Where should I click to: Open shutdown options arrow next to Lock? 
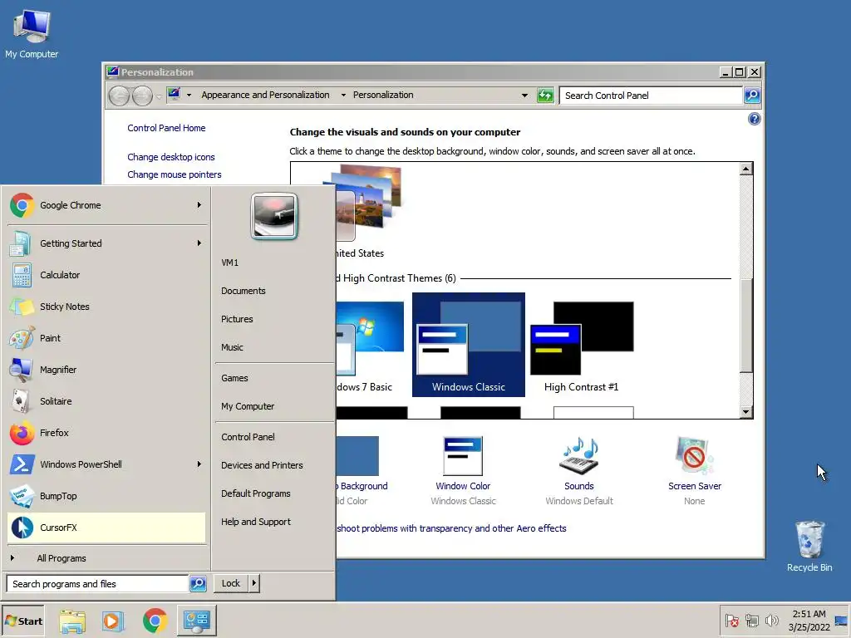tap(254, 583)
